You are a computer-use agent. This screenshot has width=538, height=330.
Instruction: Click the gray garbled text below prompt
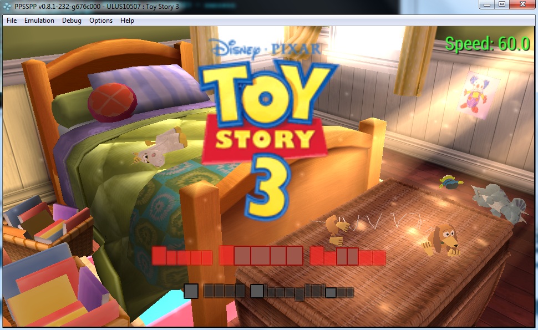[x=269, y=291]
